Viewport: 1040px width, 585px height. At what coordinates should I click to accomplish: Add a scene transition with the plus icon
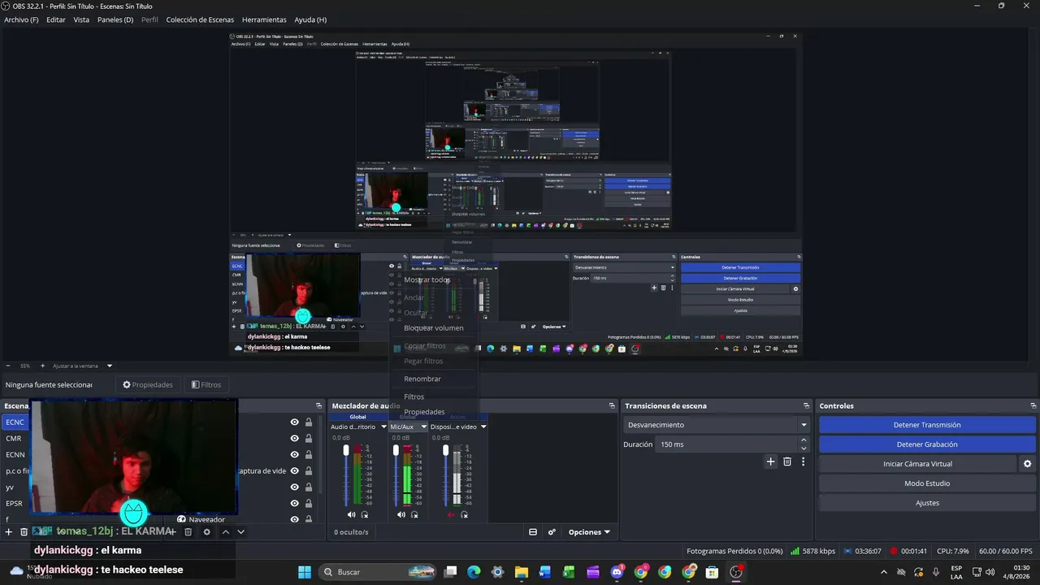[x=771, y=461]
